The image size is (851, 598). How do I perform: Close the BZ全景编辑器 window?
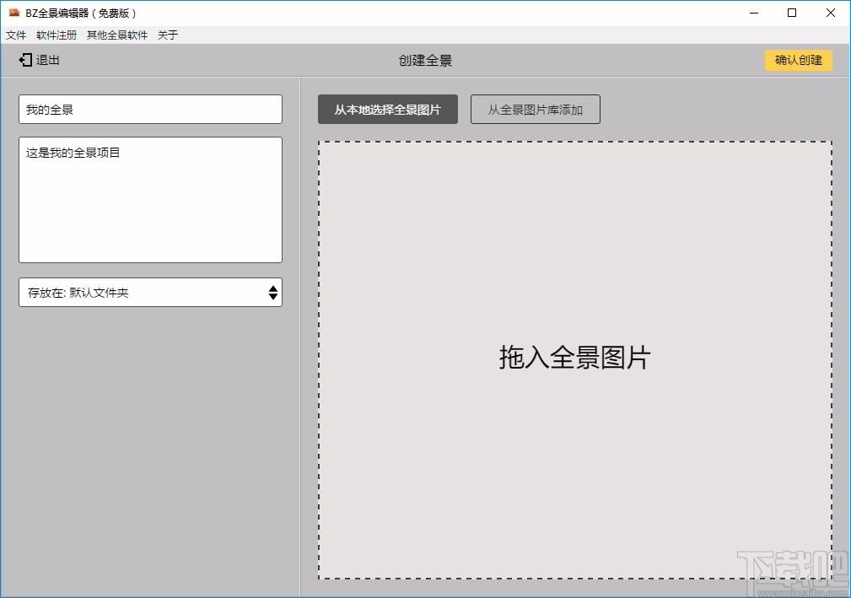[831, 13]
